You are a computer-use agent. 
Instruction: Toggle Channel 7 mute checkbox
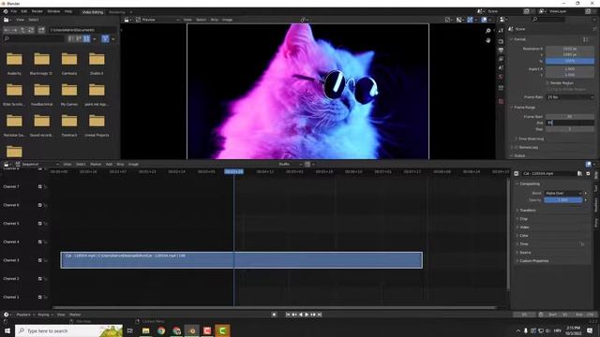(39, 187)
